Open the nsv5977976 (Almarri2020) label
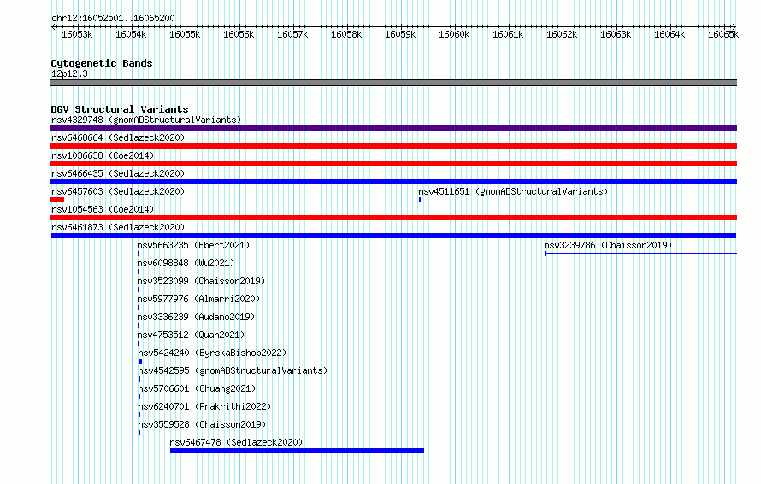This screenshot has width=761, height=484. click(x=198, y=299)
